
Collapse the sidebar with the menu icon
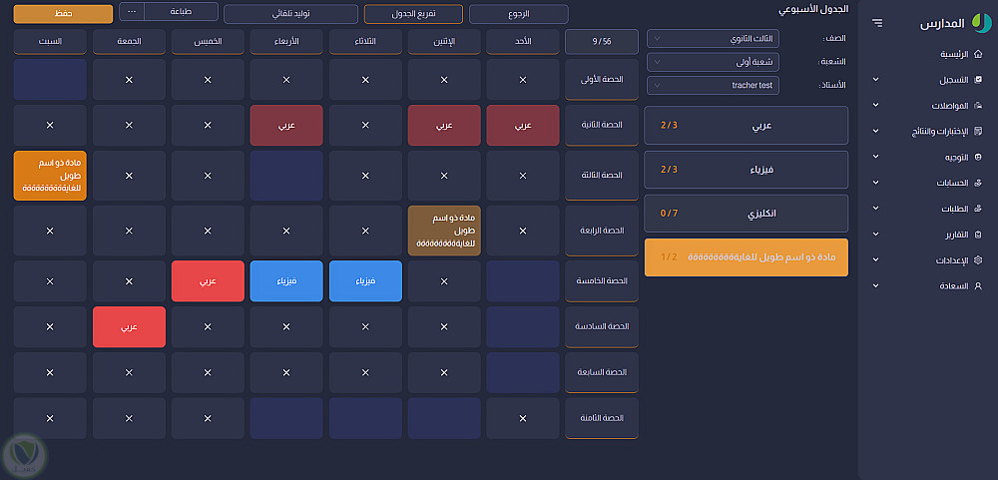click(876, 22)
